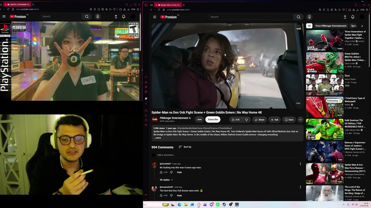This screenshot has height=208, width=371.
Task: Open new tab in left browser window
Action: click(33, 5)
